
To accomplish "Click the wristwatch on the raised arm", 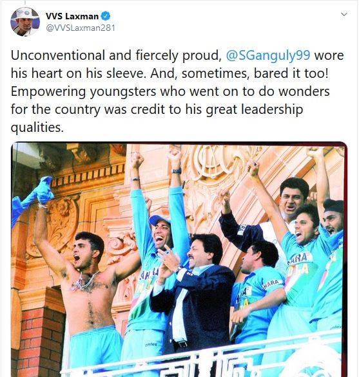I will point(177,171).
